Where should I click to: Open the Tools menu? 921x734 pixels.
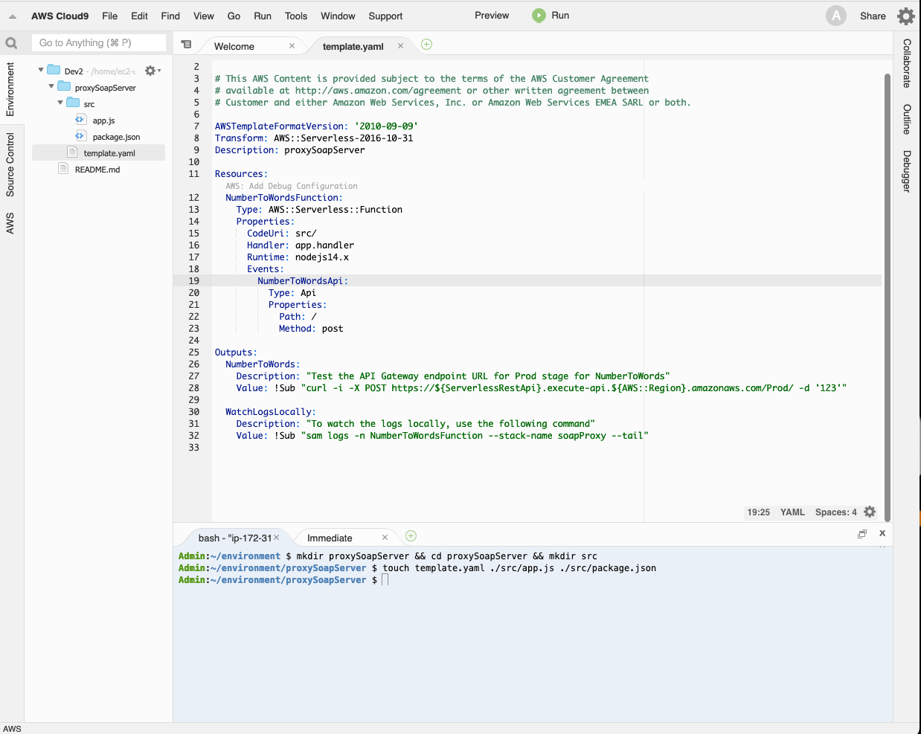pos(295,16)
